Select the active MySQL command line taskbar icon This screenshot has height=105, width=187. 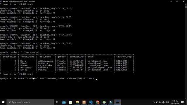(117, 102)
